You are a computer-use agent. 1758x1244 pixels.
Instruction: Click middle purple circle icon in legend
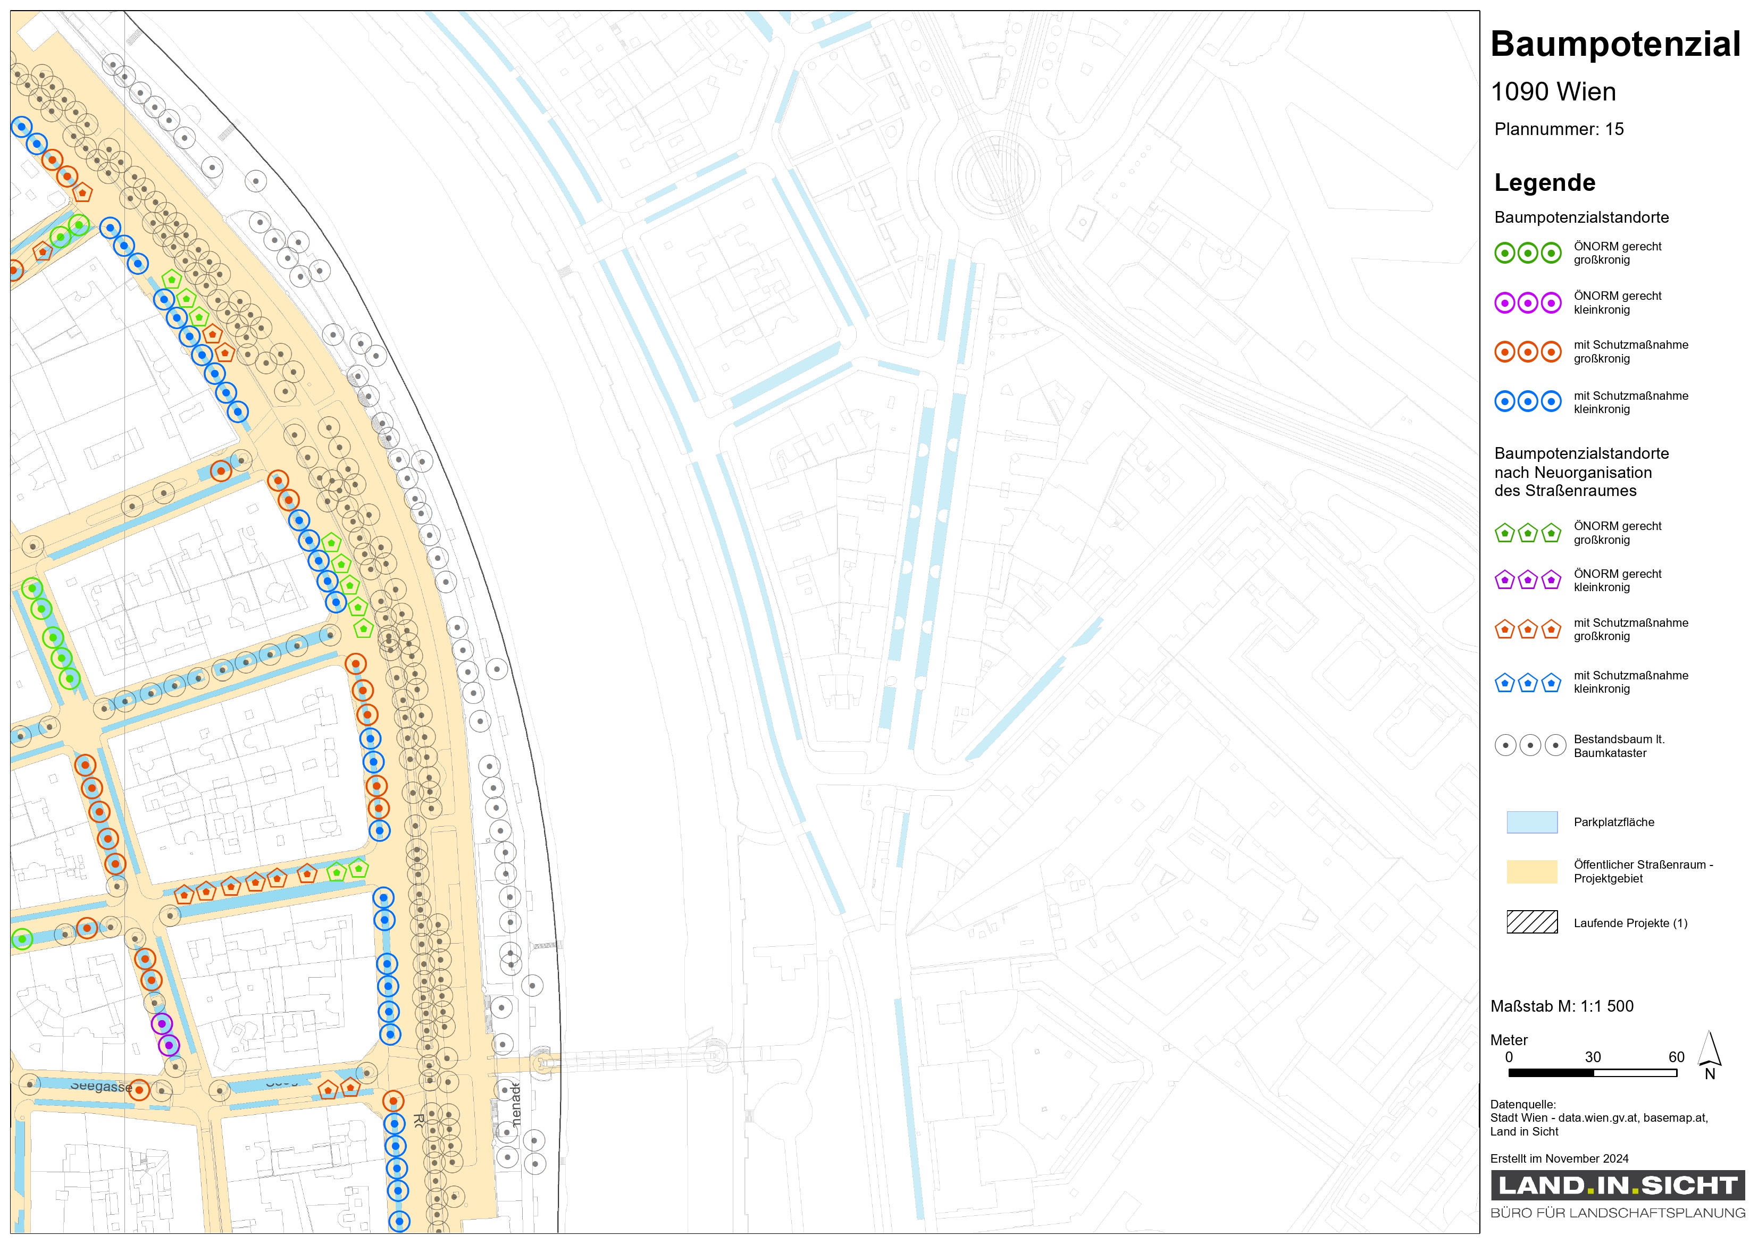(x=1527, y=302)
